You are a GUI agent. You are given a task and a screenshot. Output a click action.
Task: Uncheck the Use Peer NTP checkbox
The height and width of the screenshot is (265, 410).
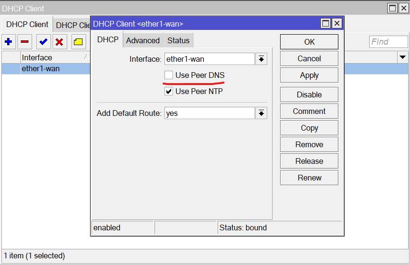point(169,91)
